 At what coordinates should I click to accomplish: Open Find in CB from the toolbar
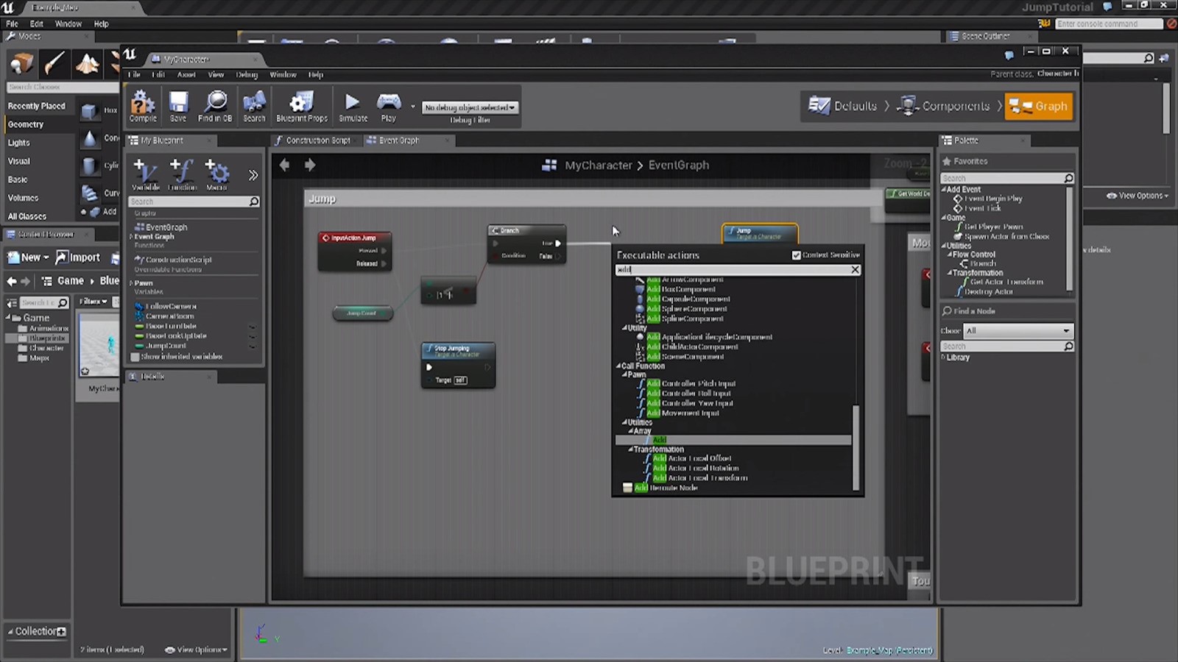(215, 106)
